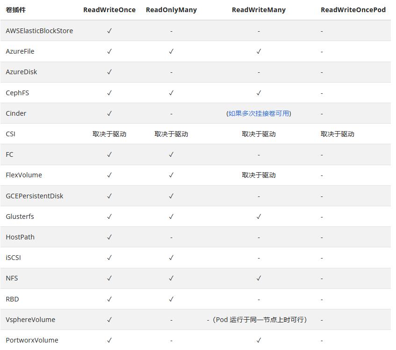Screen dimensions: 396x350
Task: Select the Cinder row name
Action: coord(16,113)
